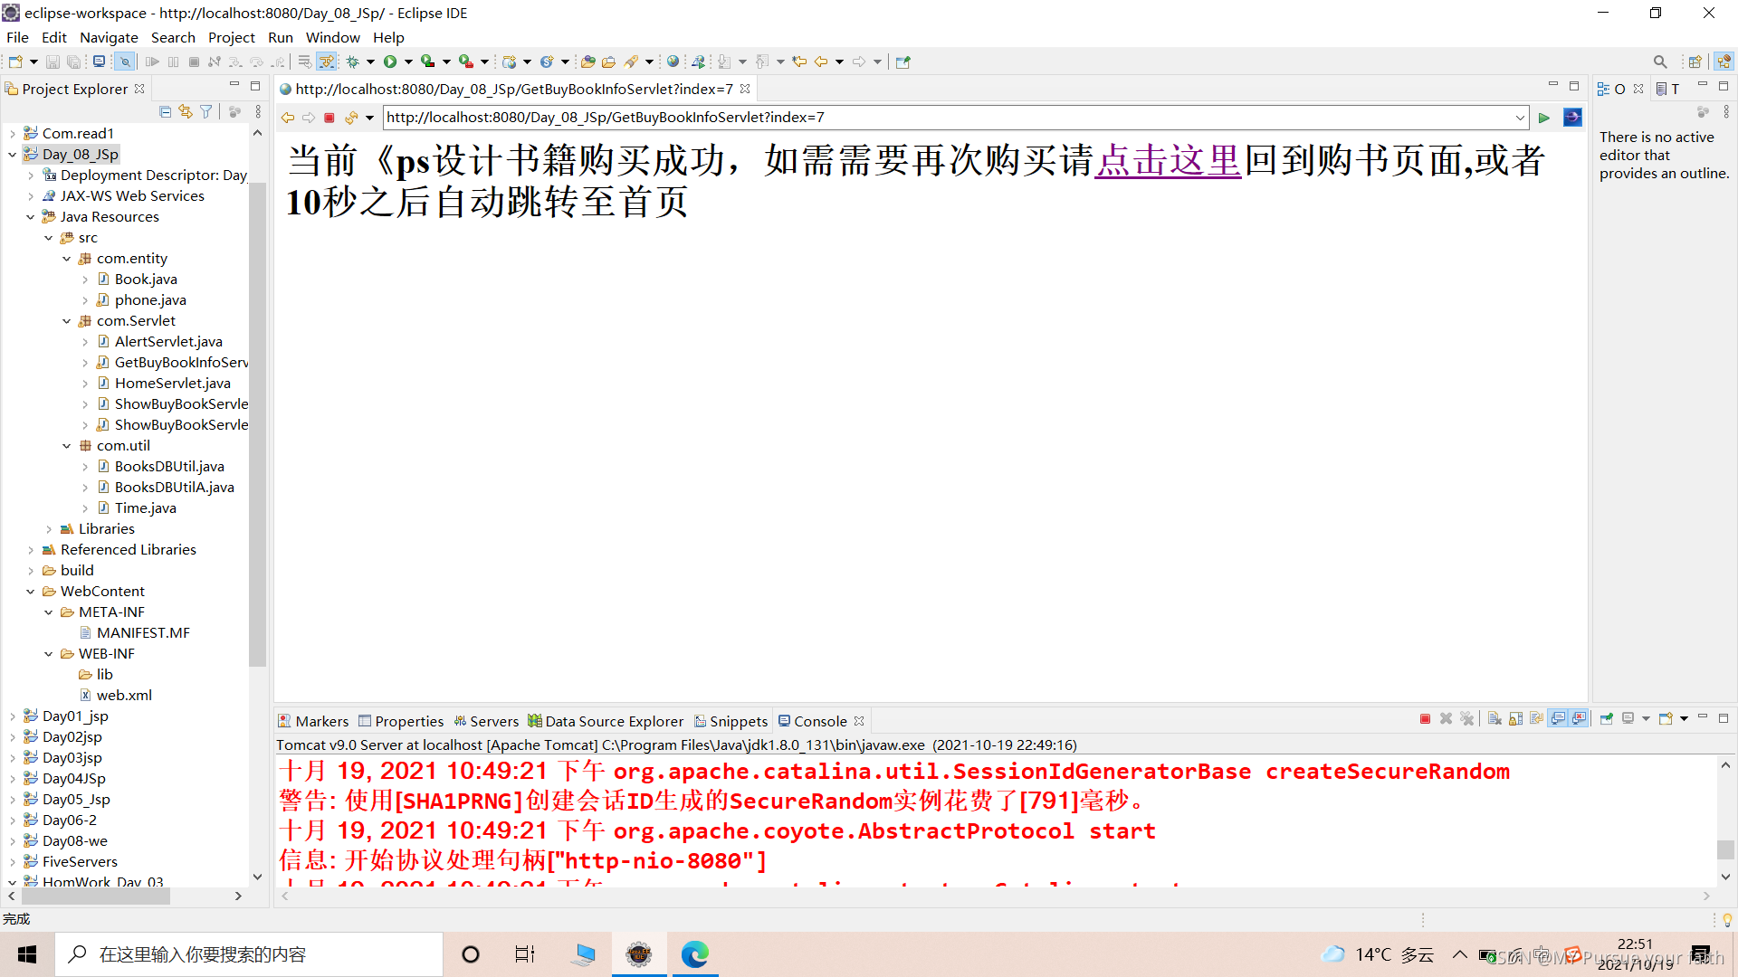Viewport: 1738px width, 977px height.
Task: Select BooksDBUtil.java in the tree
Action: click(169, 467)
